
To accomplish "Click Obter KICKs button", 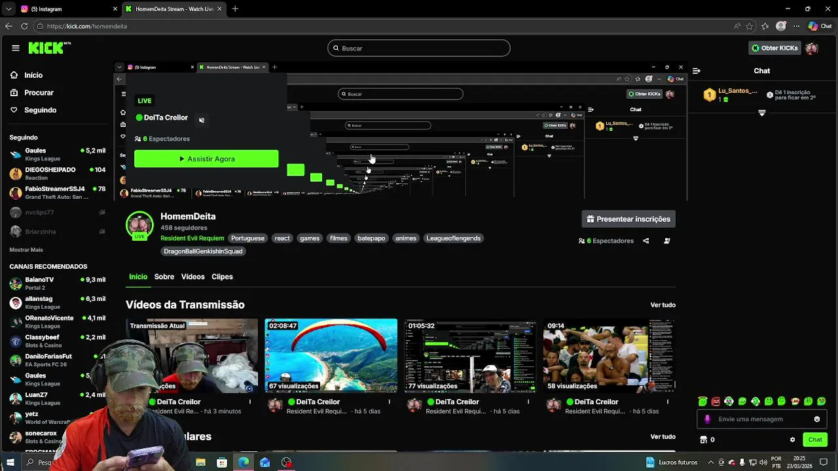I will click(774, 48).
